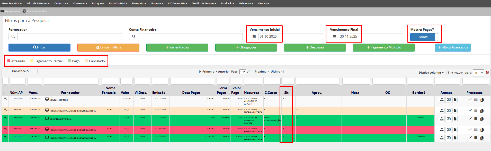The height and width of the screenshot is (151, 491).
Task: Expand the Display columns menu
Action: (431, 73)
